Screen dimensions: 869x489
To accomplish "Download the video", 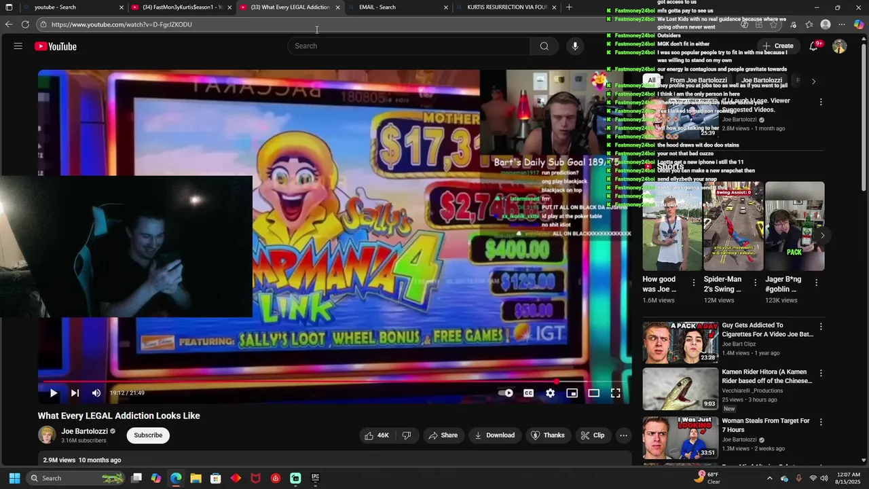I will (x=494, y=435).
